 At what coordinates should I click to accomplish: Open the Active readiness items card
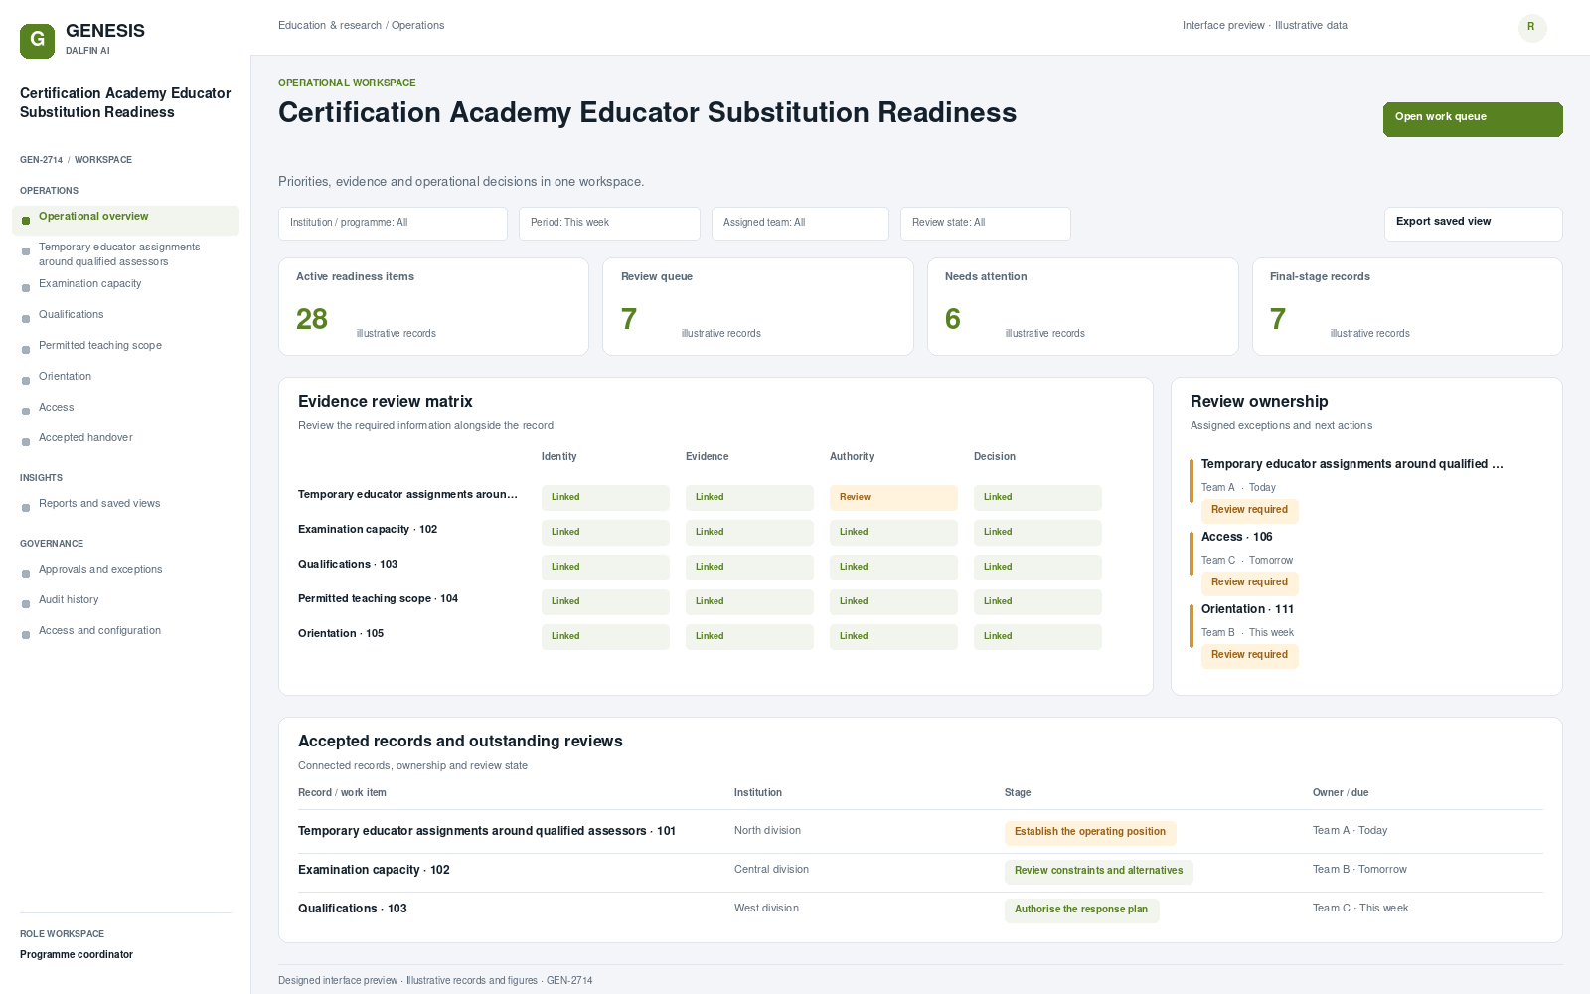pyautogui.click(x=433, y=306)
